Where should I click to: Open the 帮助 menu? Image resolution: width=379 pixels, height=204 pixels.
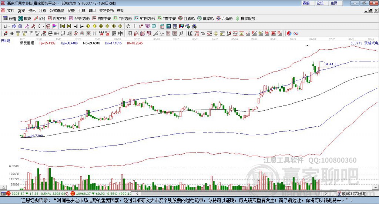[x=120, y=11]
